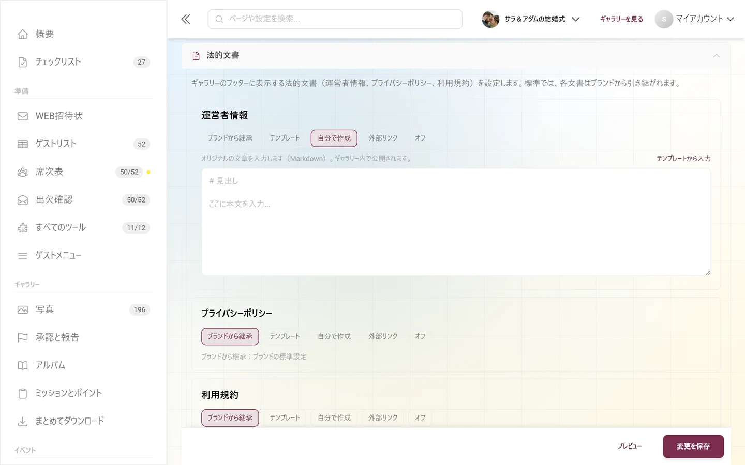Screen dimensions: 745x465
Task: Open the 承認と報告 flag icon
Action: 23,338
